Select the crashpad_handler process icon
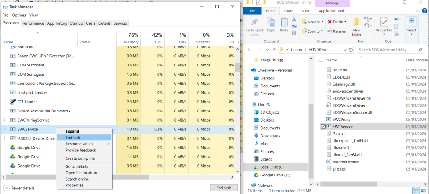 click(13, 93)
